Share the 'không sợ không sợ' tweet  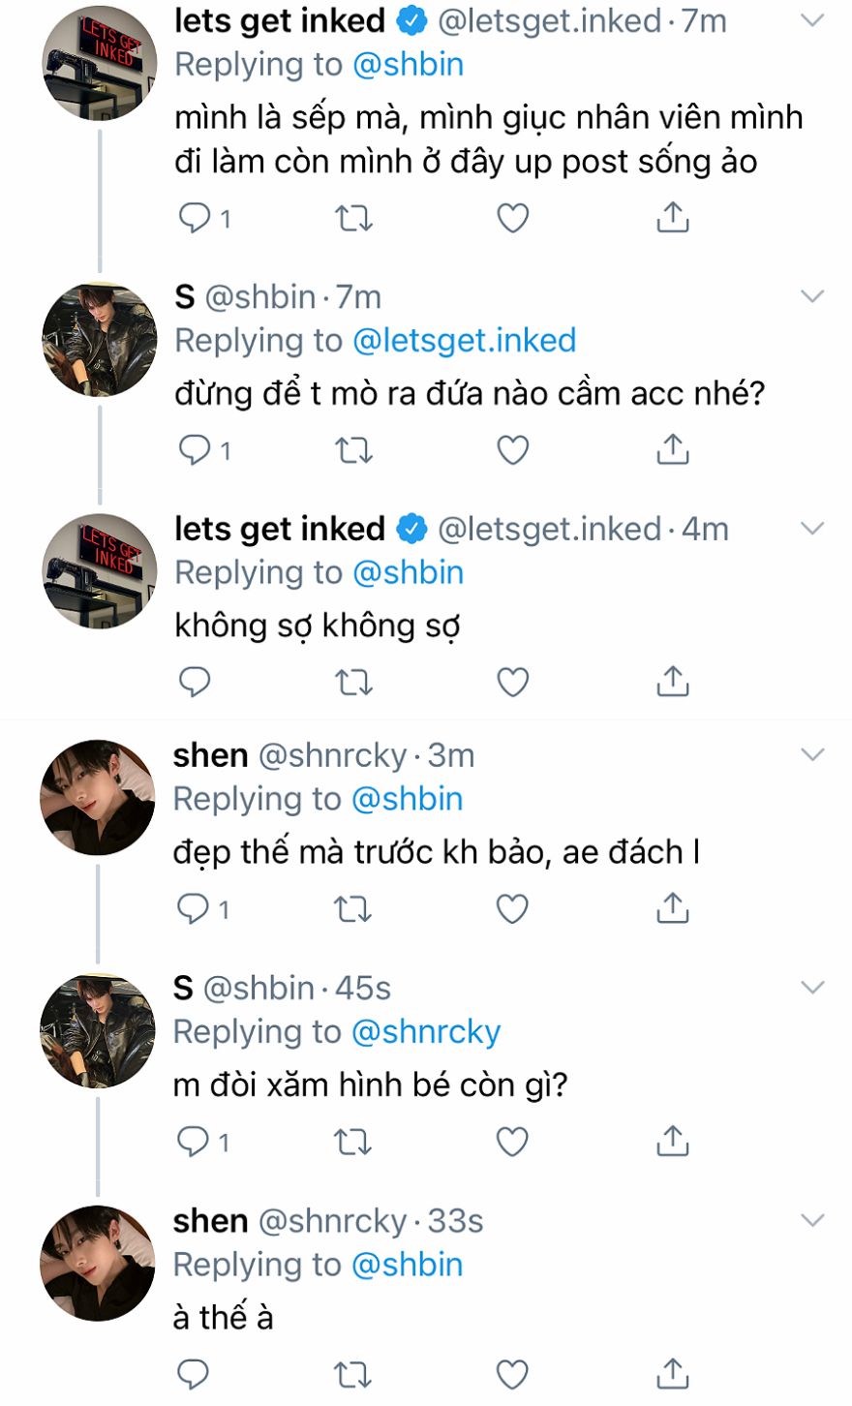(672, 683)
